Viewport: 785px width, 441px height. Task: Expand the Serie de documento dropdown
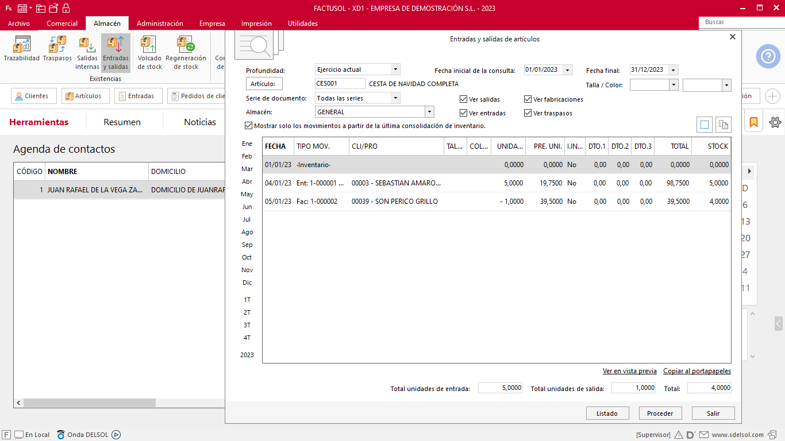[395, 98]
